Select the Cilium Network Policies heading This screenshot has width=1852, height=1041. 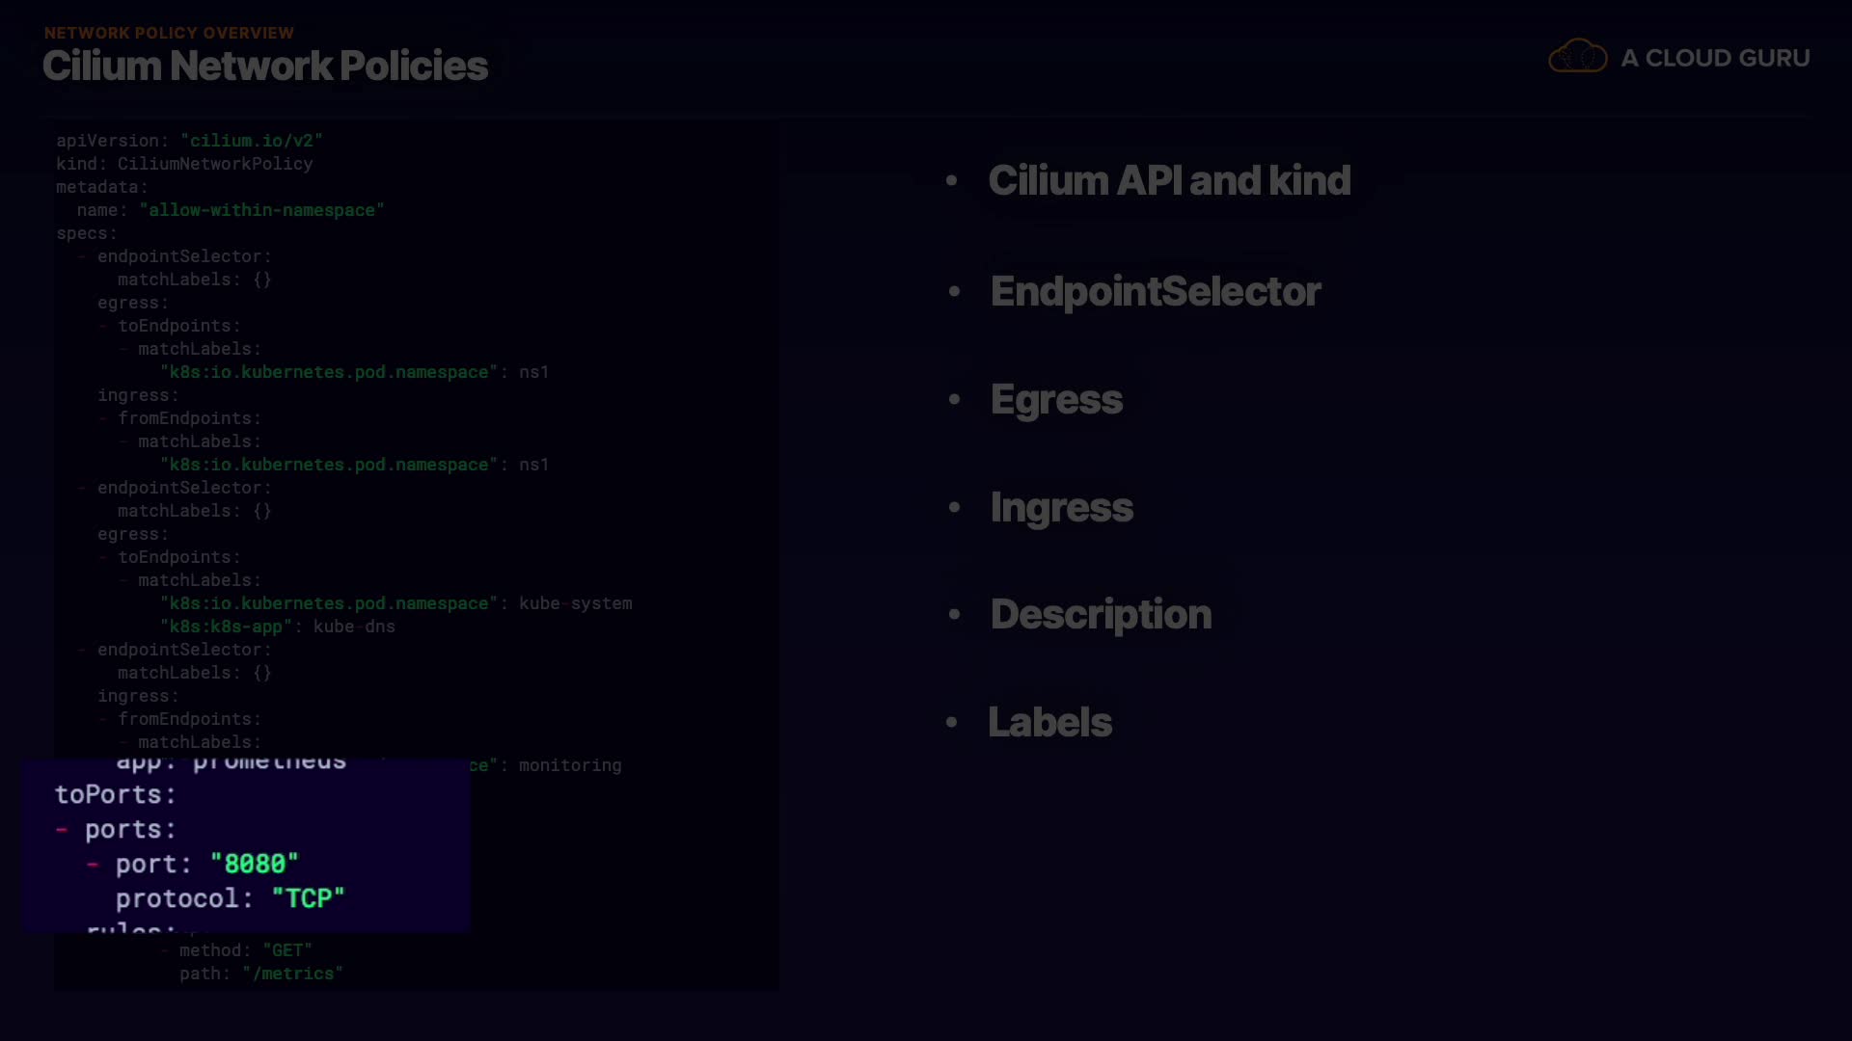(265, 67)
